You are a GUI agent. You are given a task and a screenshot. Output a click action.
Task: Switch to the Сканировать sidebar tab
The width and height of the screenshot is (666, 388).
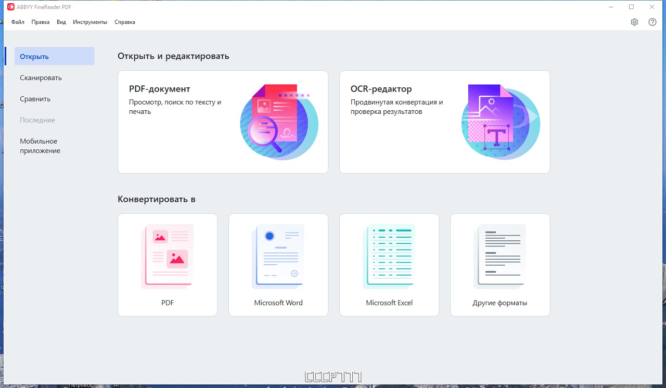(x=41, y=78)
